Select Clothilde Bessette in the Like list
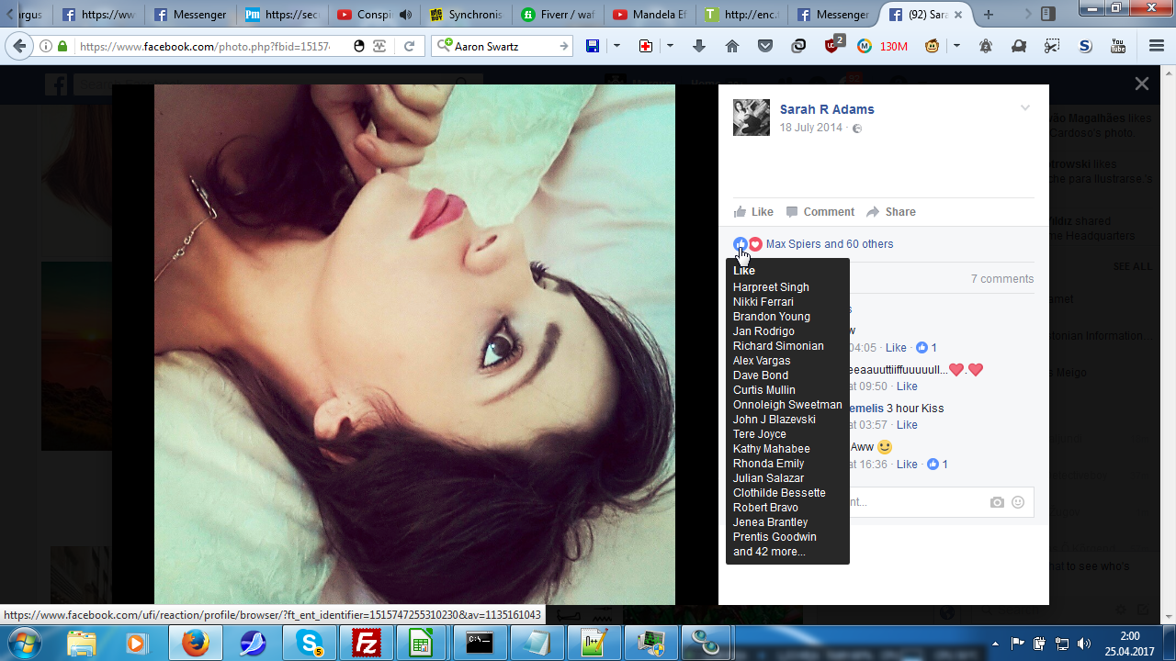 (x=779, y=493)
